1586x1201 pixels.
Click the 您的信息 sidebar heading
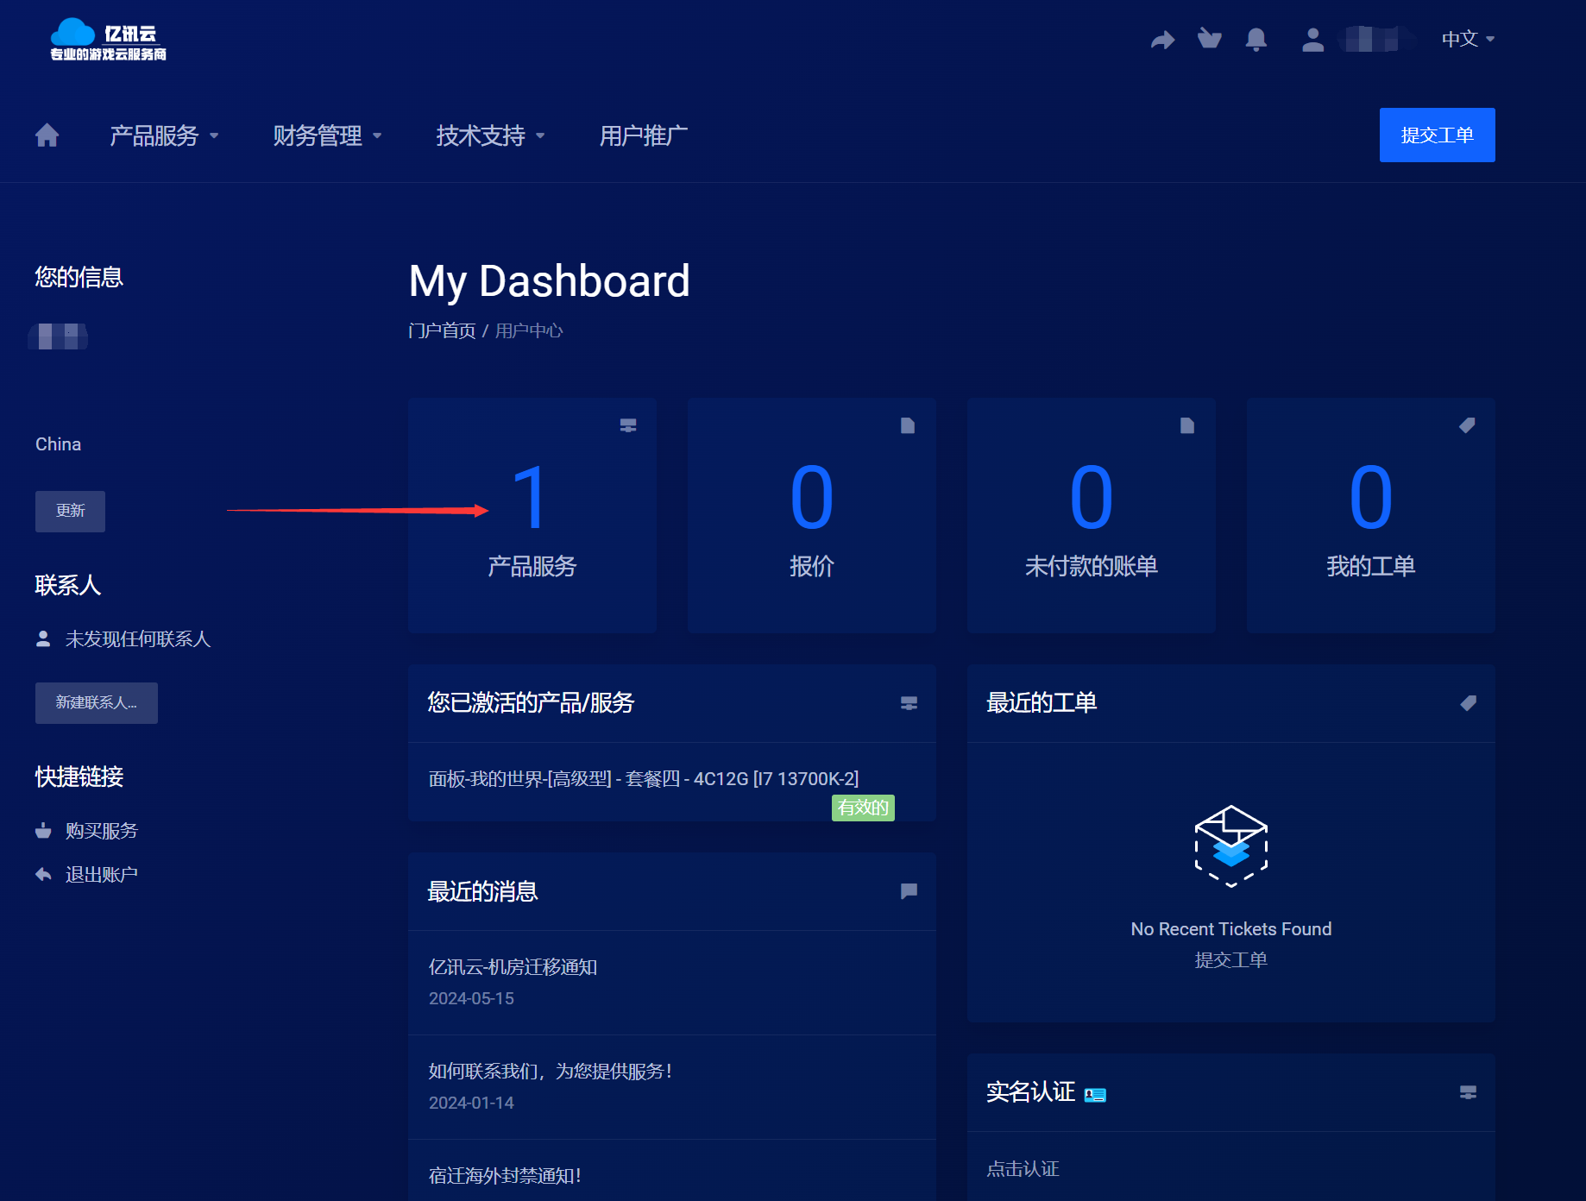(79, 277)
